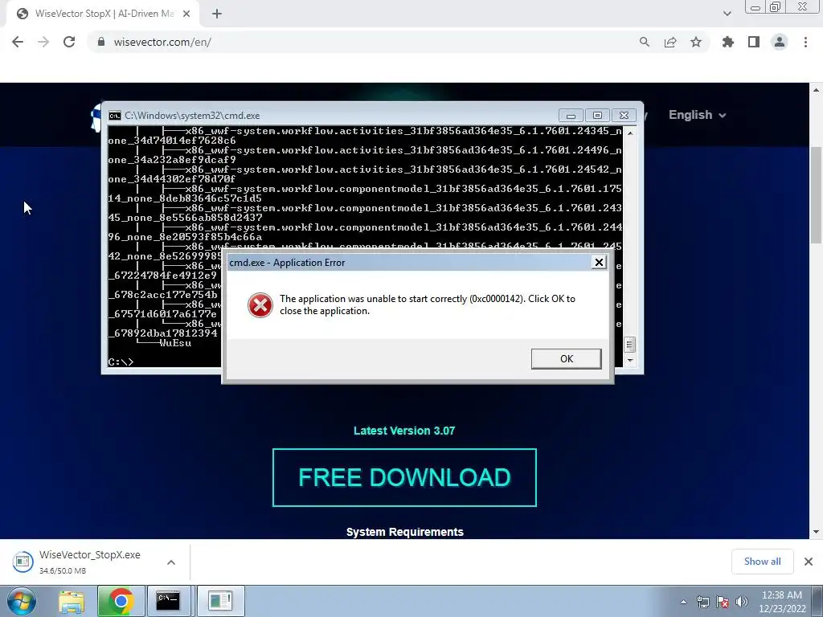Click the webpage scroll up arrow
The image size is (823, 617).
817,90
